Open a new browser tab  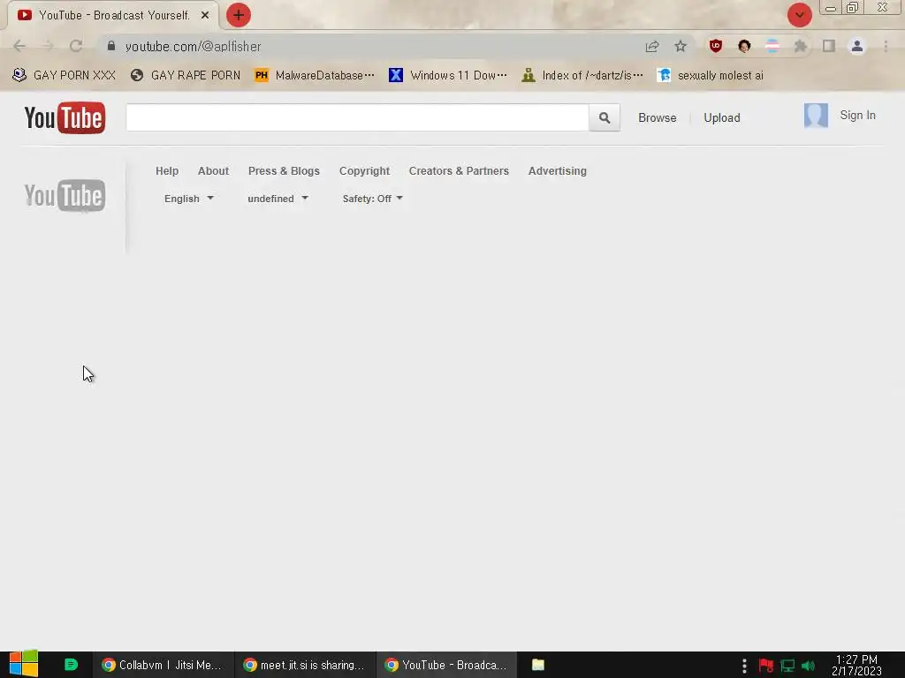click(x=239, y=15)
